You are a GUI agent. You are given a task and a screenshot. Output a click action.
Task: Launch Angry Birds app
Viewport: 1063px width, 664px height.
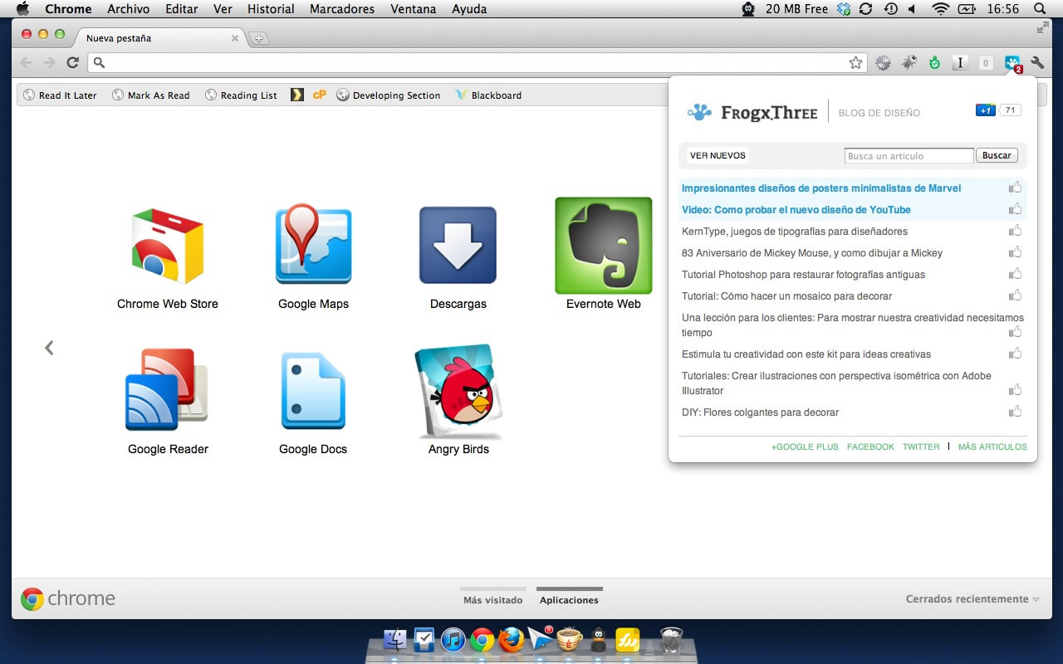tap(458, 392)
